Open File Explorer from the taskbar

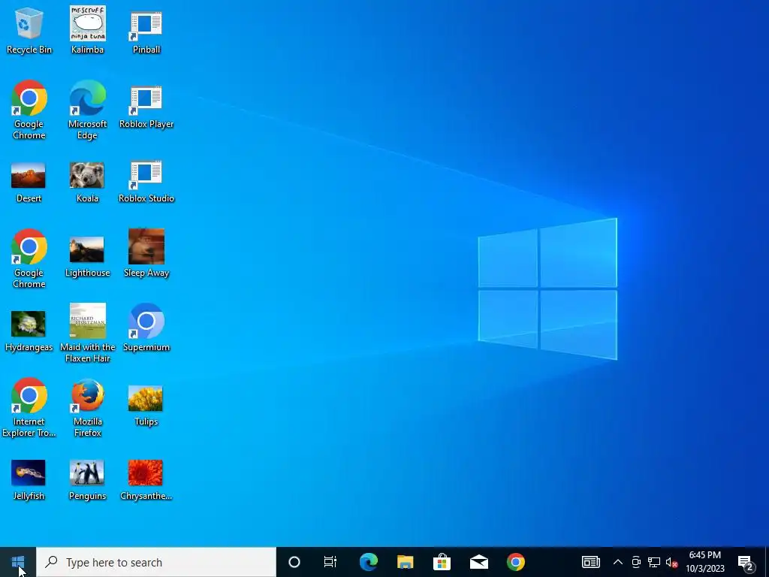pyautogui.click(x=405, y=562)
